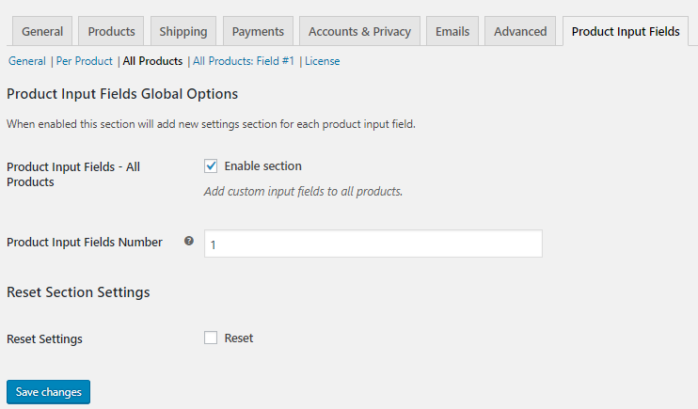This screenshot has width=698, height=409.
Task: Click the Product Input Fields Global Options heading
Action: tap(122, 94)
